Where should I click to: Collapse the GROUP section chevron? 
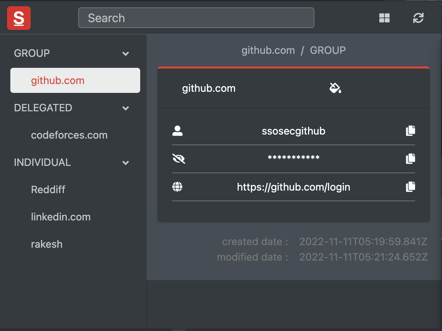tap(126, 53)
